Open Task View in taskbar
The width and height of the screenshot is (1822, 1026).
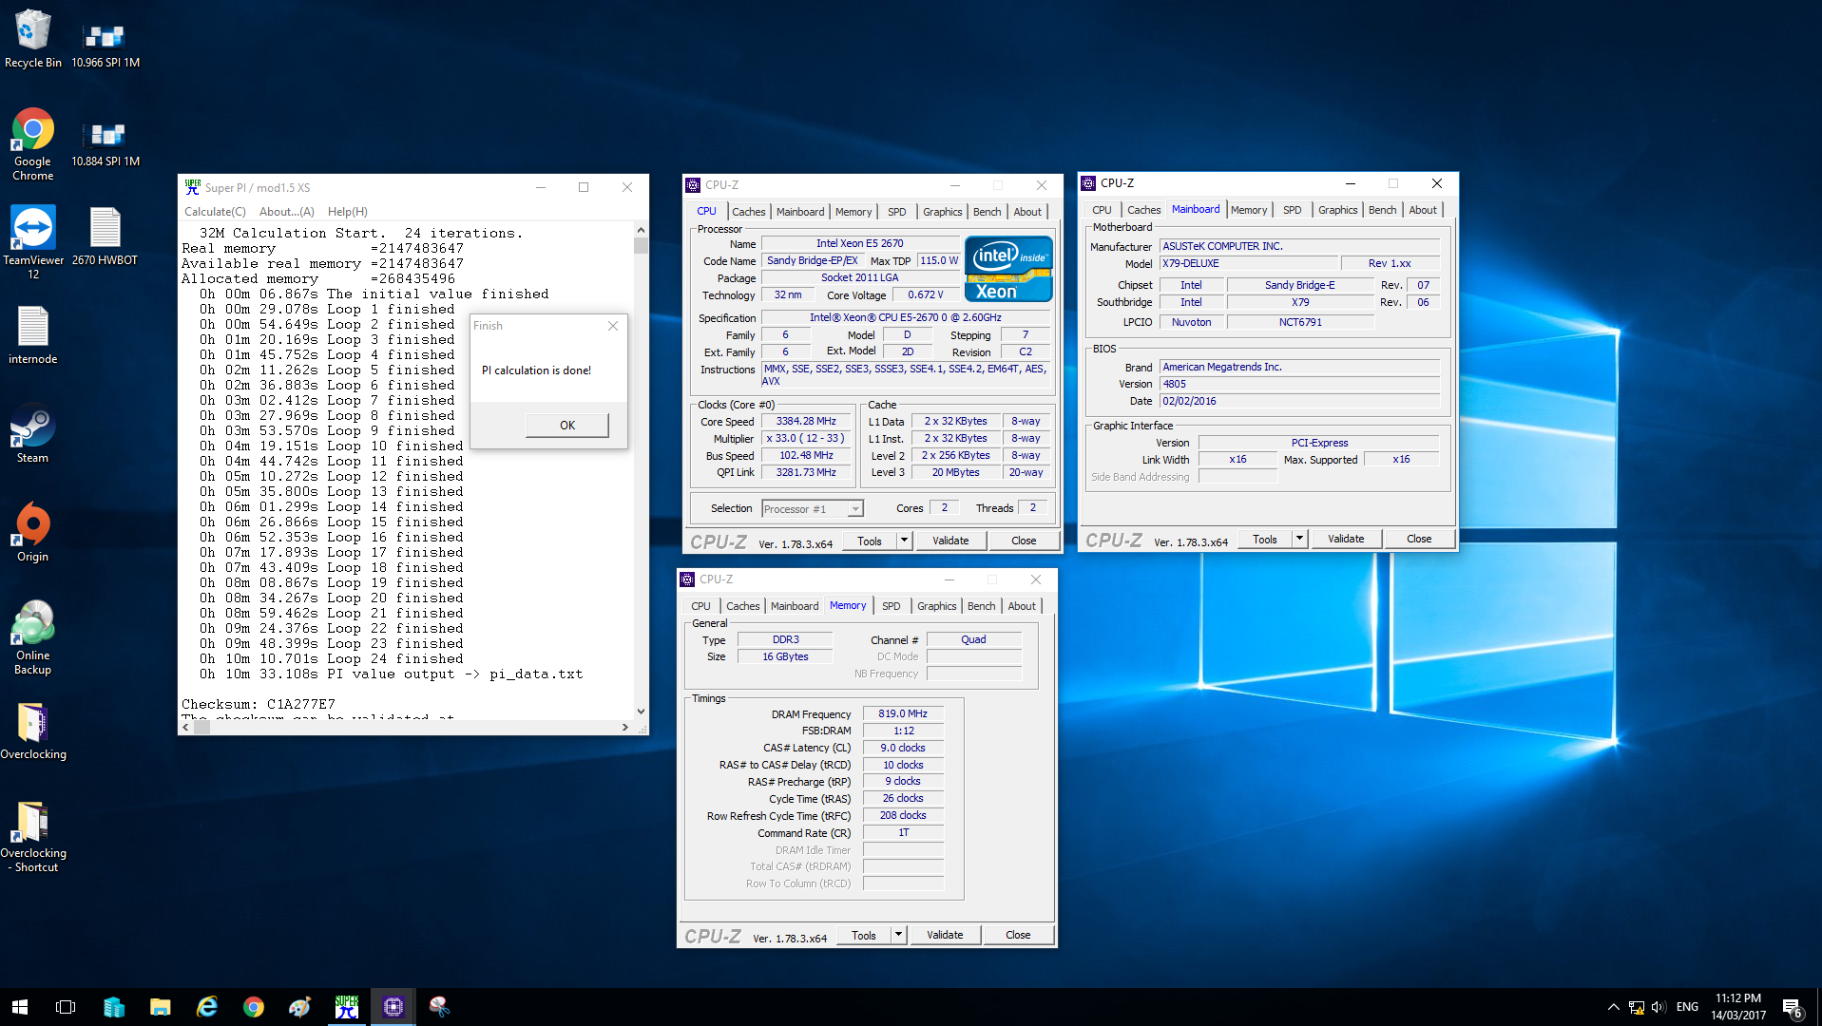[x=66, y=1007]
